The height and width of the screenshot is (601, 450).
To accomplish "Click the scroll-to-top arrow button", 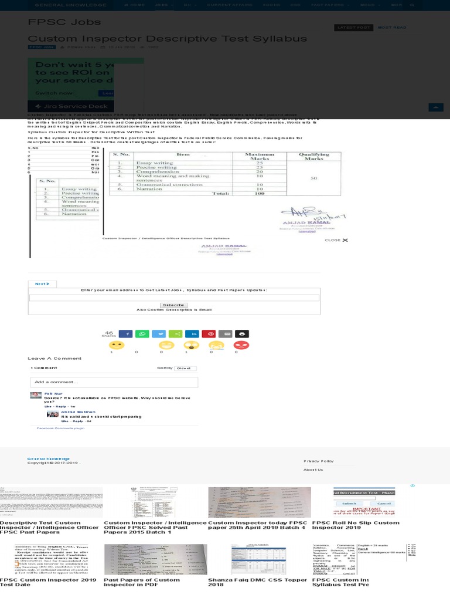I will pyautogui.click(x=436, y=107).
